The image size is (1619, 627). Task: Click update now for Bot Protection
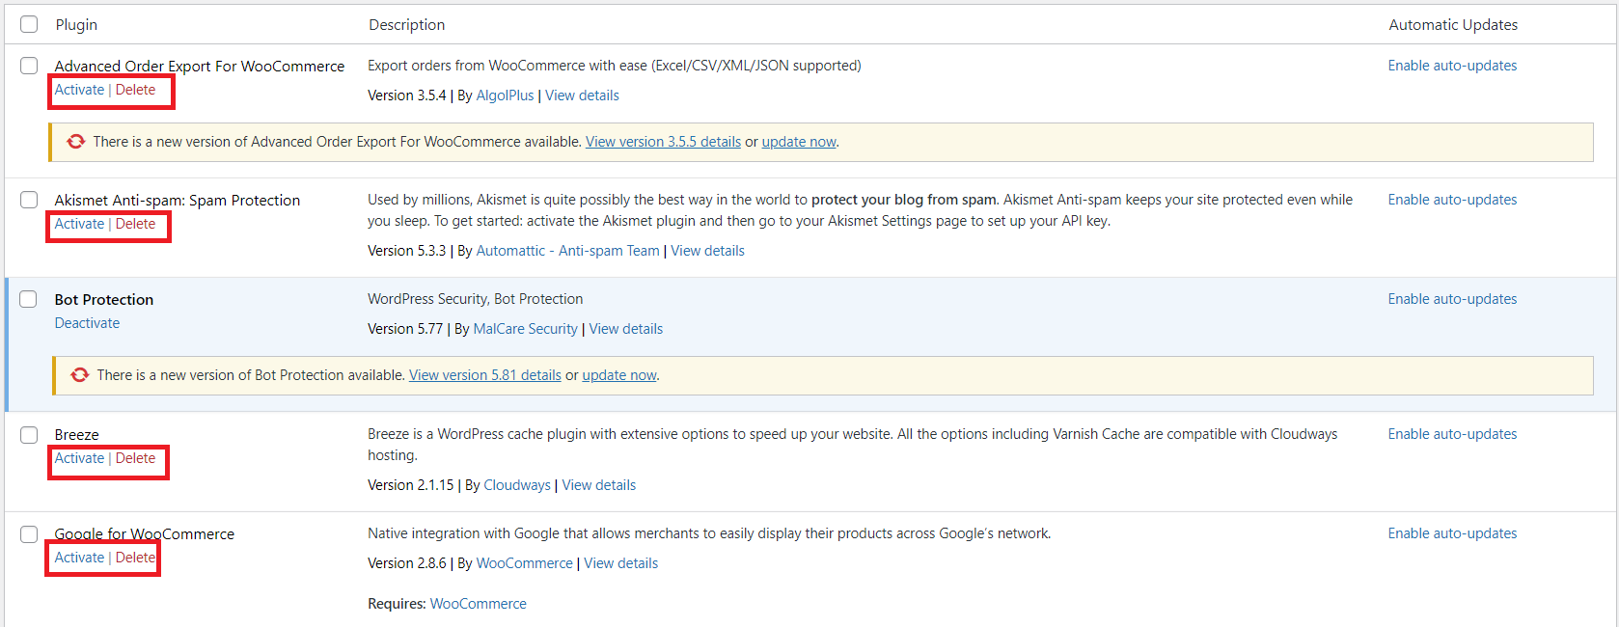619,375
